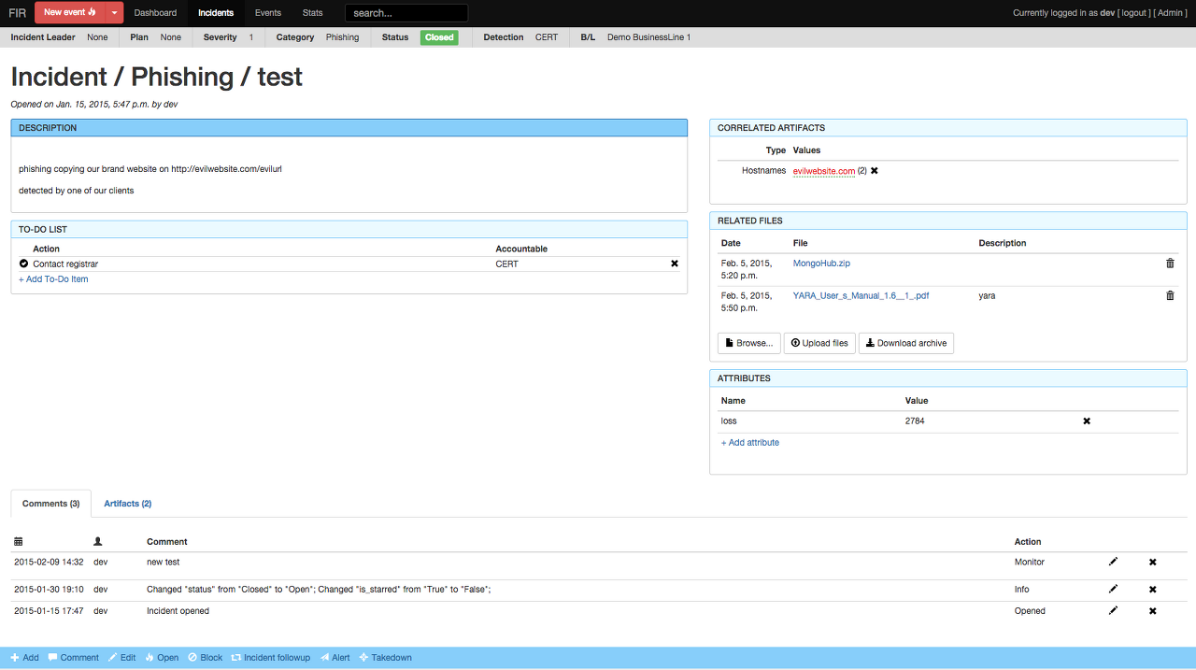The height and width of the screenshot is (670, 1196).
Task: Click Block in the bottom toolbar
Action: click(x=206, y=658)
